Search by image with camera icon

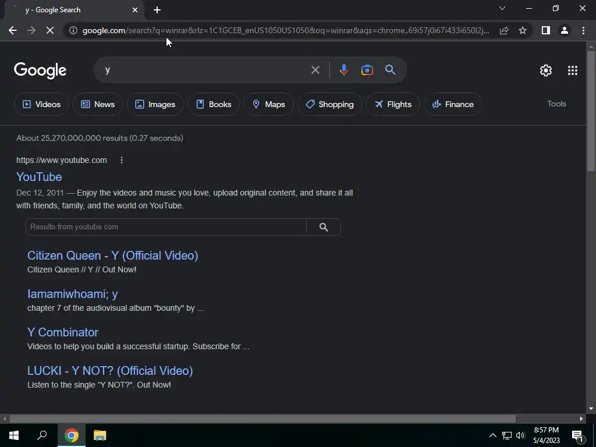point(367,70)
